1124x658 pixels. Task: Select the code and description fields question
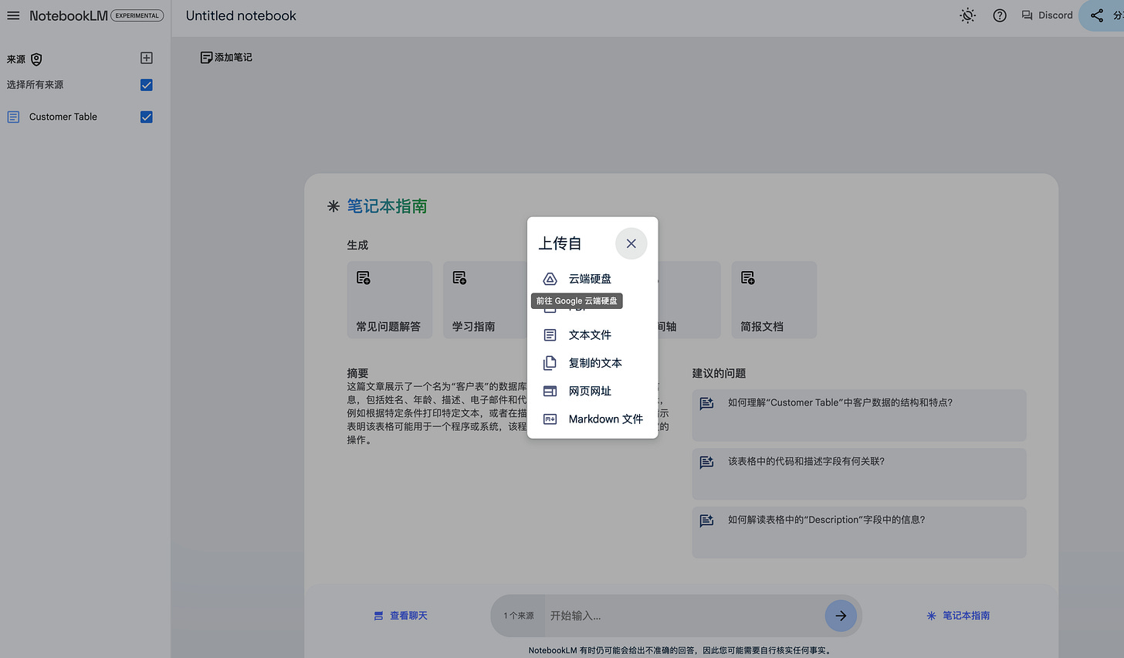coord(859,474)
